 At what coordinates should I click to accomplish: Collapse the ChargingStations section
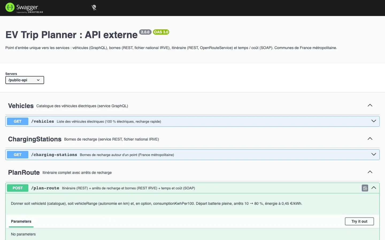[370, 139]
